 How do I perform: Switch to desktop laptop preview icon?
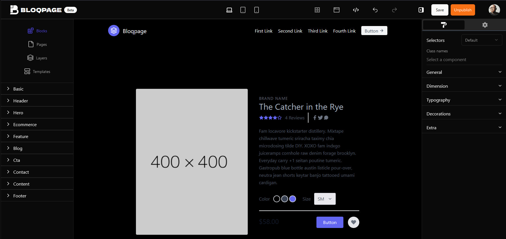point(229,10)
